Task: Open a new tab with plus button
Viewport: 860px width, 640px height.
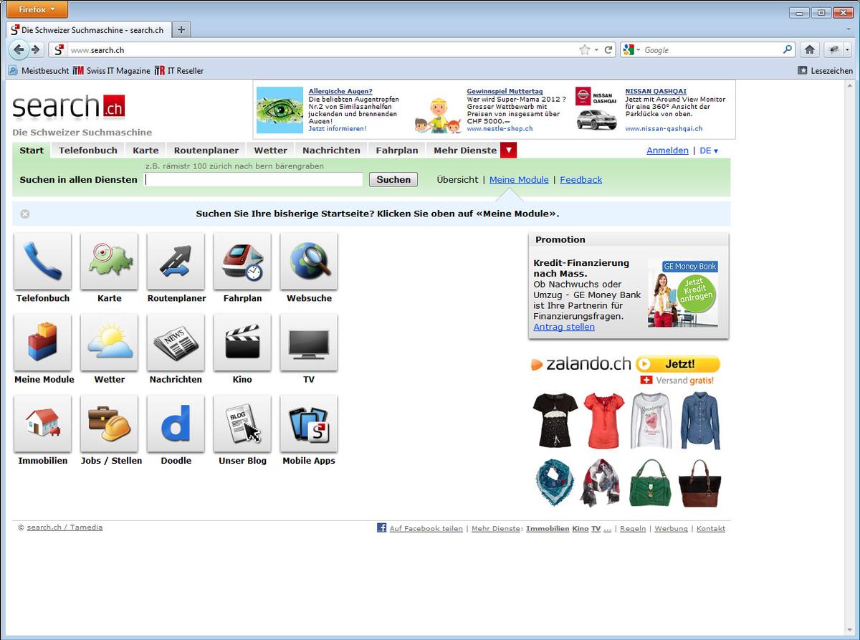Action: (181, 29)
